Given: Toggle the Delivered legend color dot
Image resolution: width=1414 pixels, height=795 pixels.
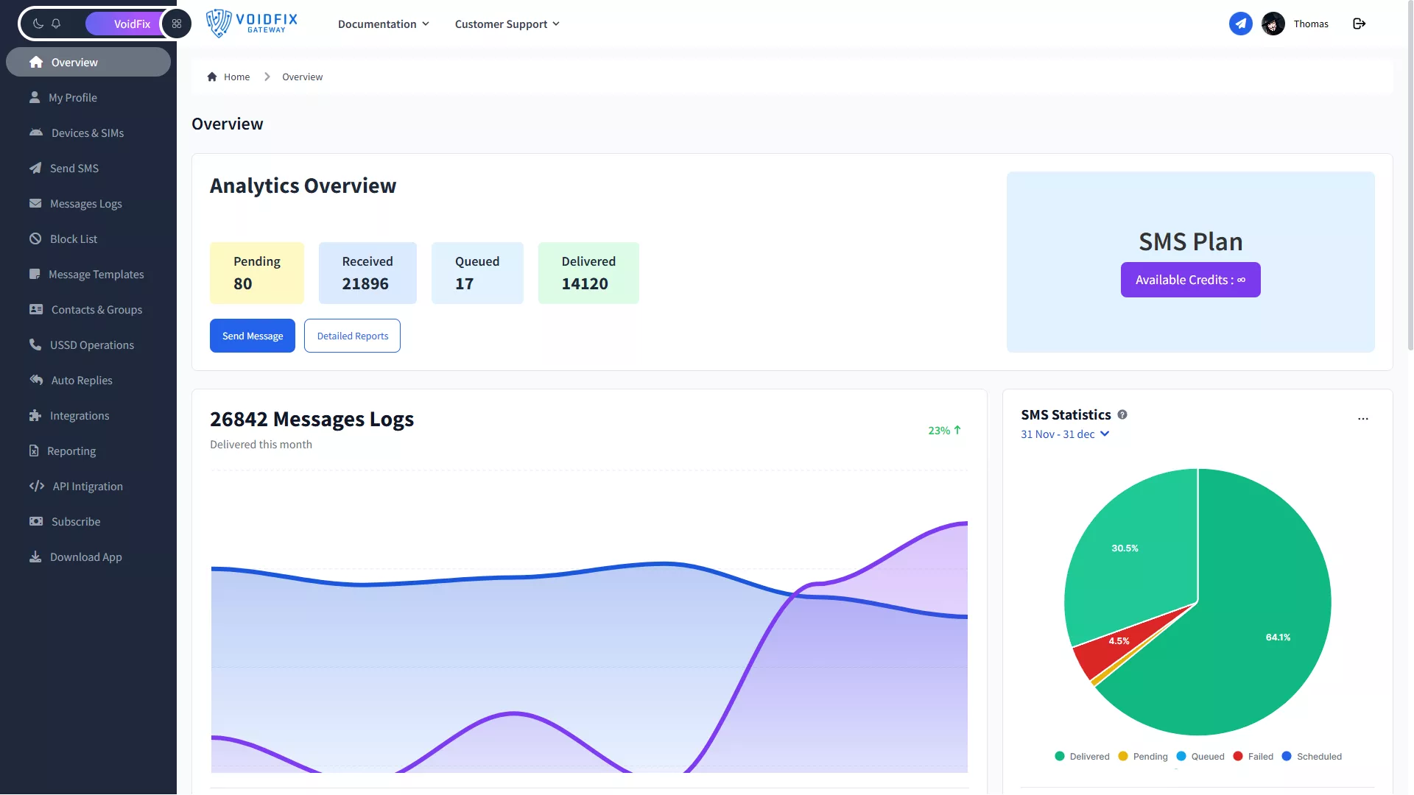Looking at the screenshot, I should coord(1060,756).
